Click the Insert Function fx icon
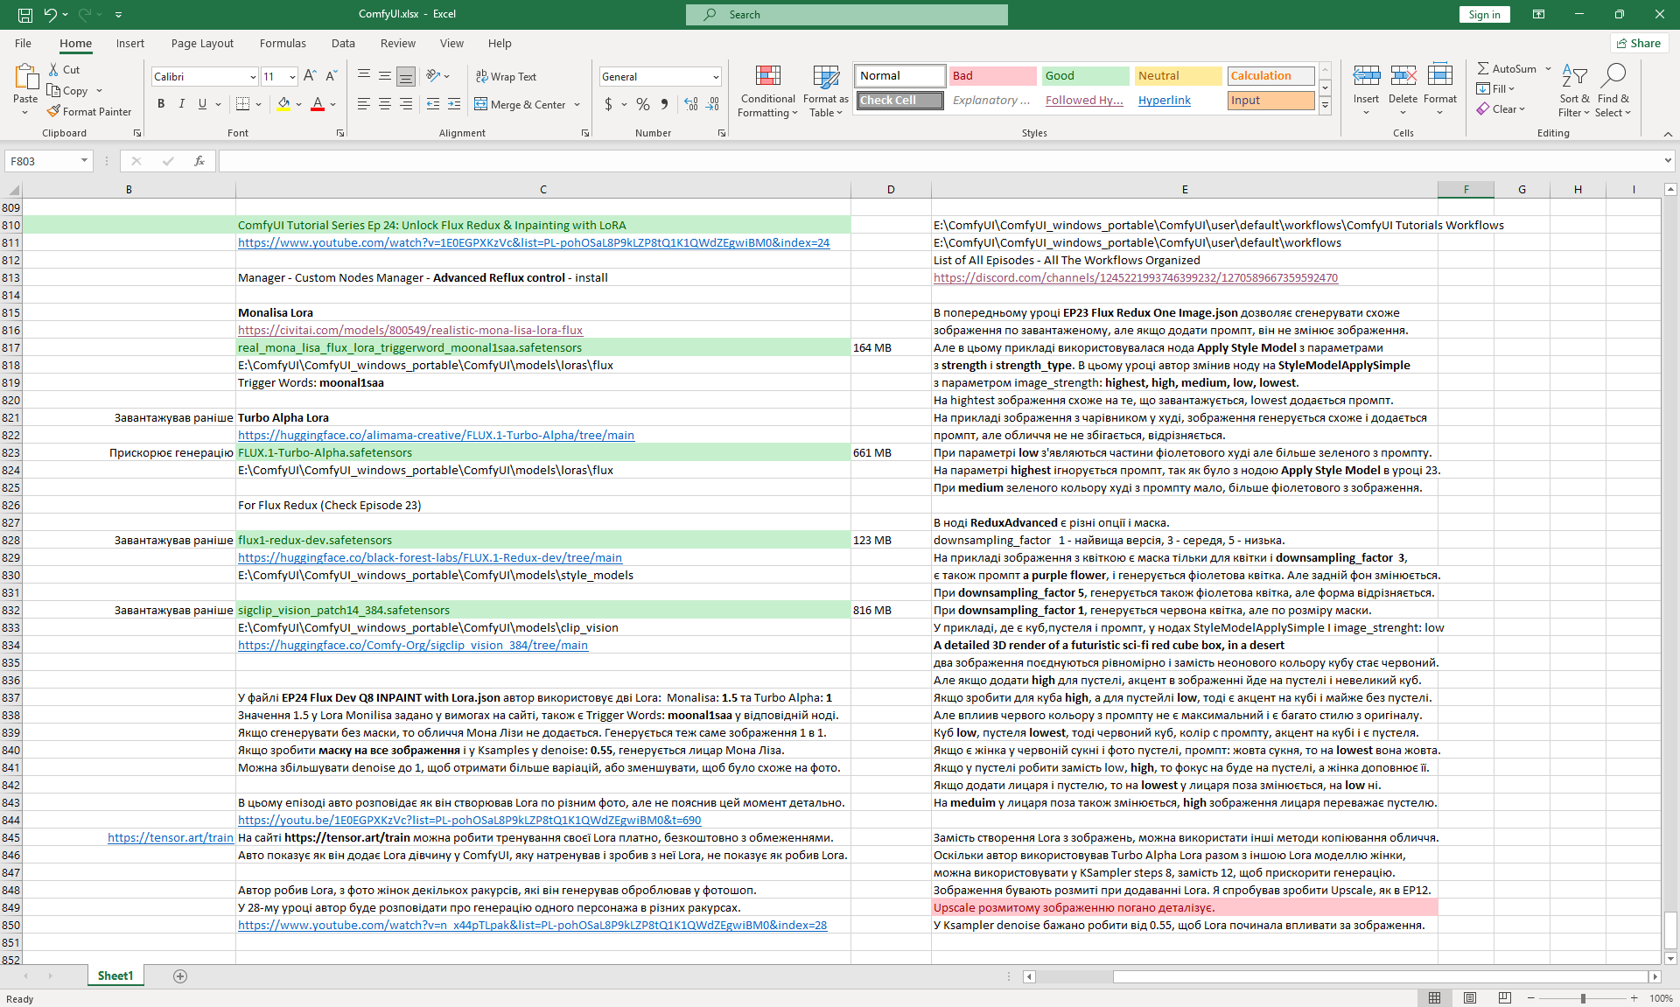The image size is (1680, 1007). click(199, 161)
